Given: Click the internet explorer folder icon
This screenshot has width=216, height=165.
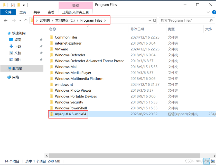Looking at the screenshot, I should tap(51, 43).
